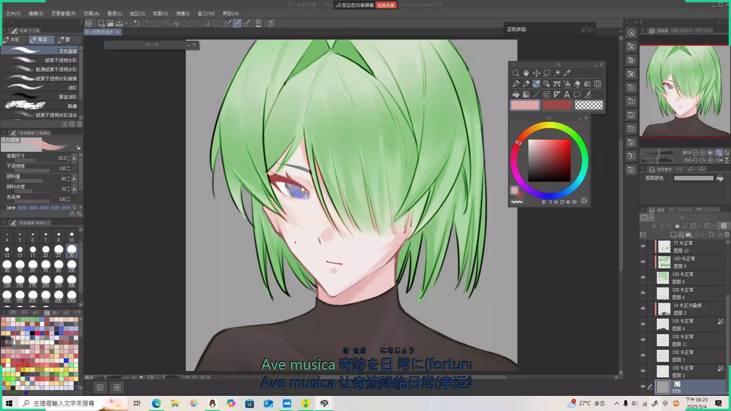Select the Text tool (A icon)
This screenshot has width=731, height=411.
[567, 94]
